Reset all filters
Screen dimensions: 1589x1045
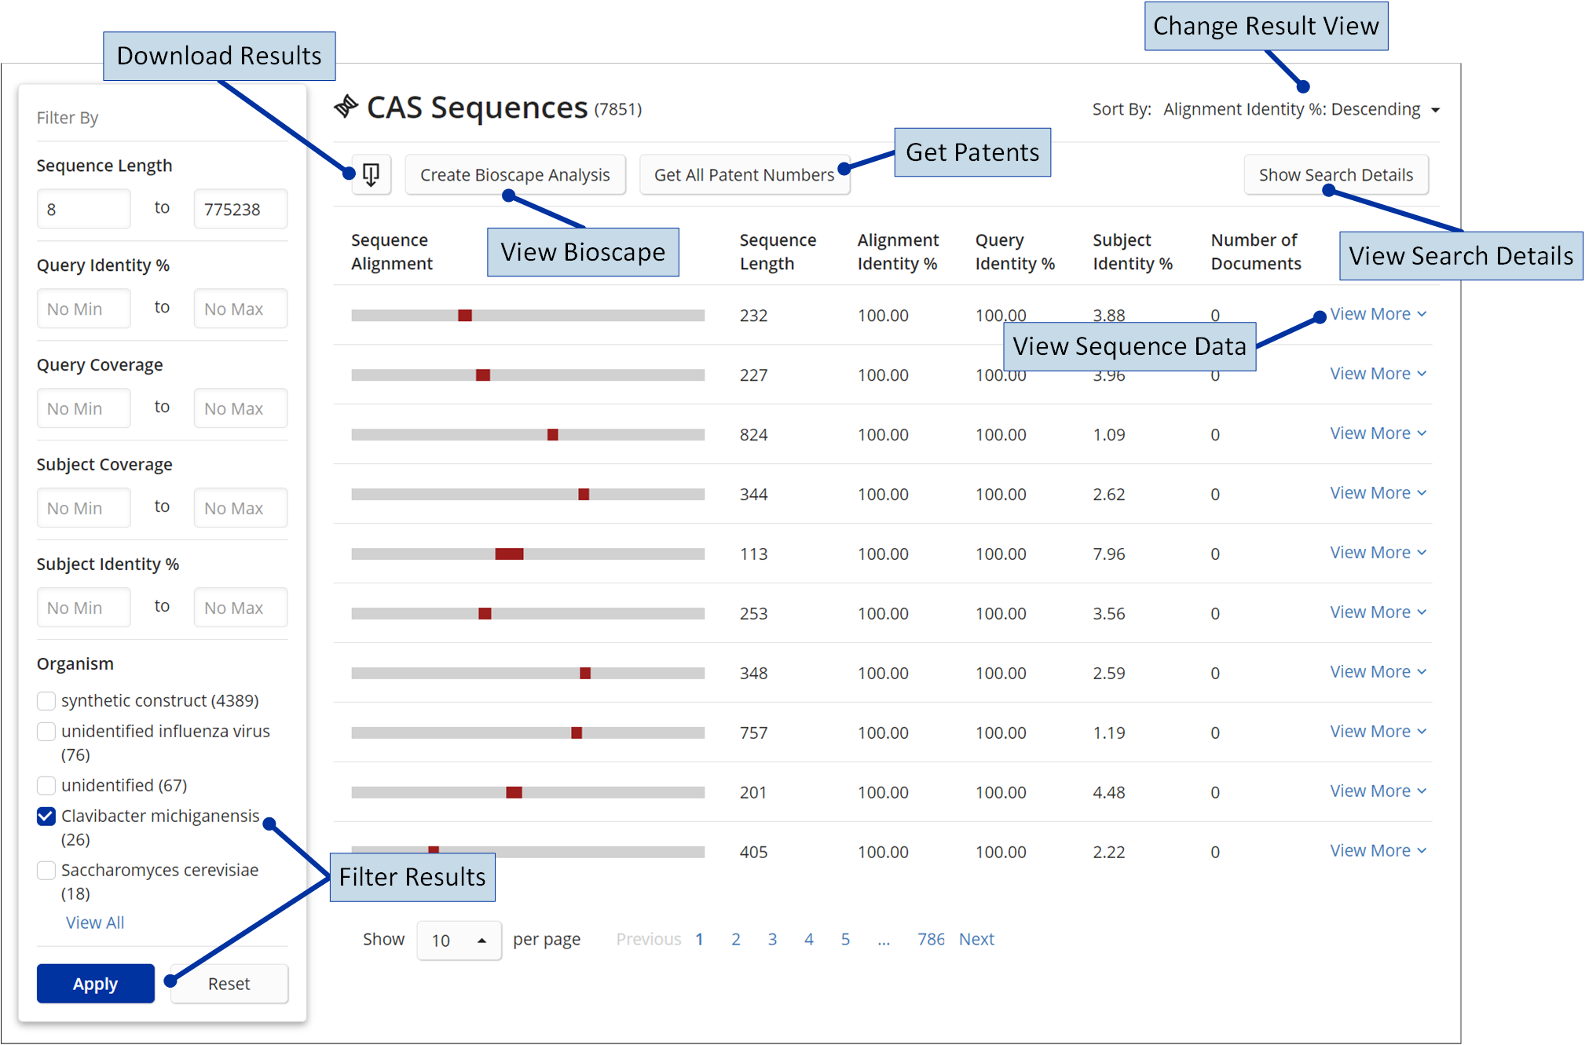pyautogui.click(x=229, y=983)
